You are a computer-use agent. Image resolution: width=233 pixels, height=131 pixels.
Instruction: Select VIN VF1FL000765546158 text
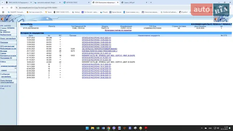pos(31,28)
